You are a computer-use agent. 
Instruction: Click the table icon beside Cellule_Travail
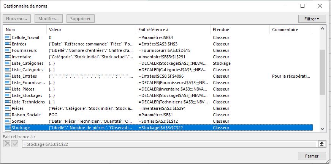[x=8, y=37]
